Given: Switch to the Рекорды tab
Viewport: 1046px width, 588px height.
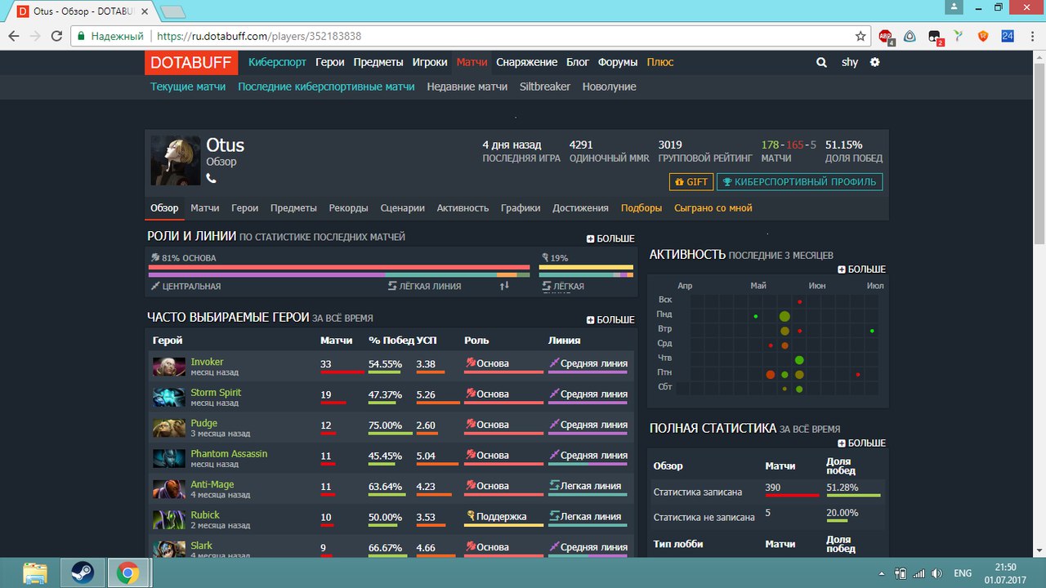Looking at the screenshot, I should (349, 208).
